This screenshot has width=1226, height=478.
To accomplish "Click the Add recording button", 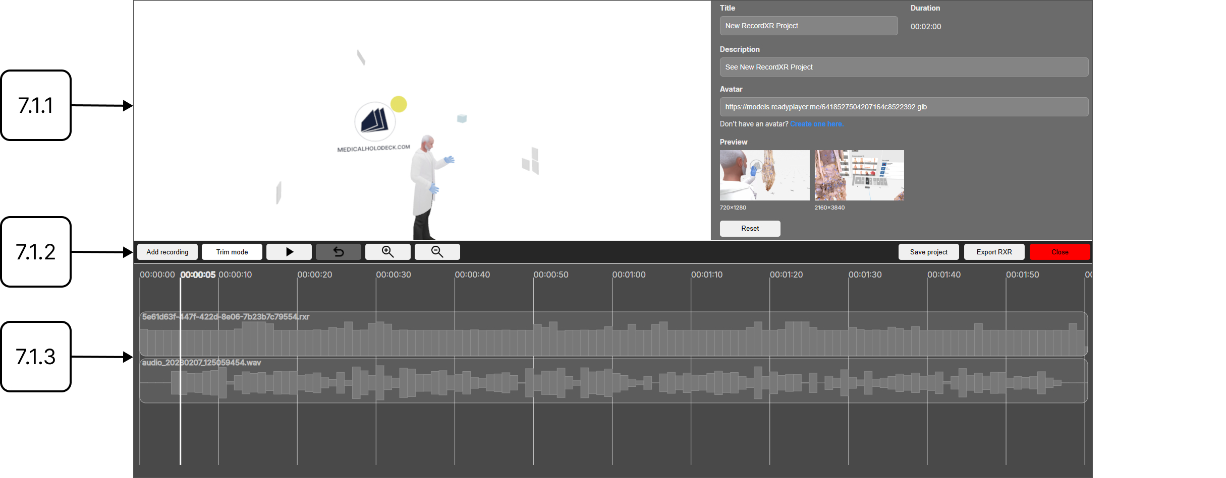I will tap(167, 252).
